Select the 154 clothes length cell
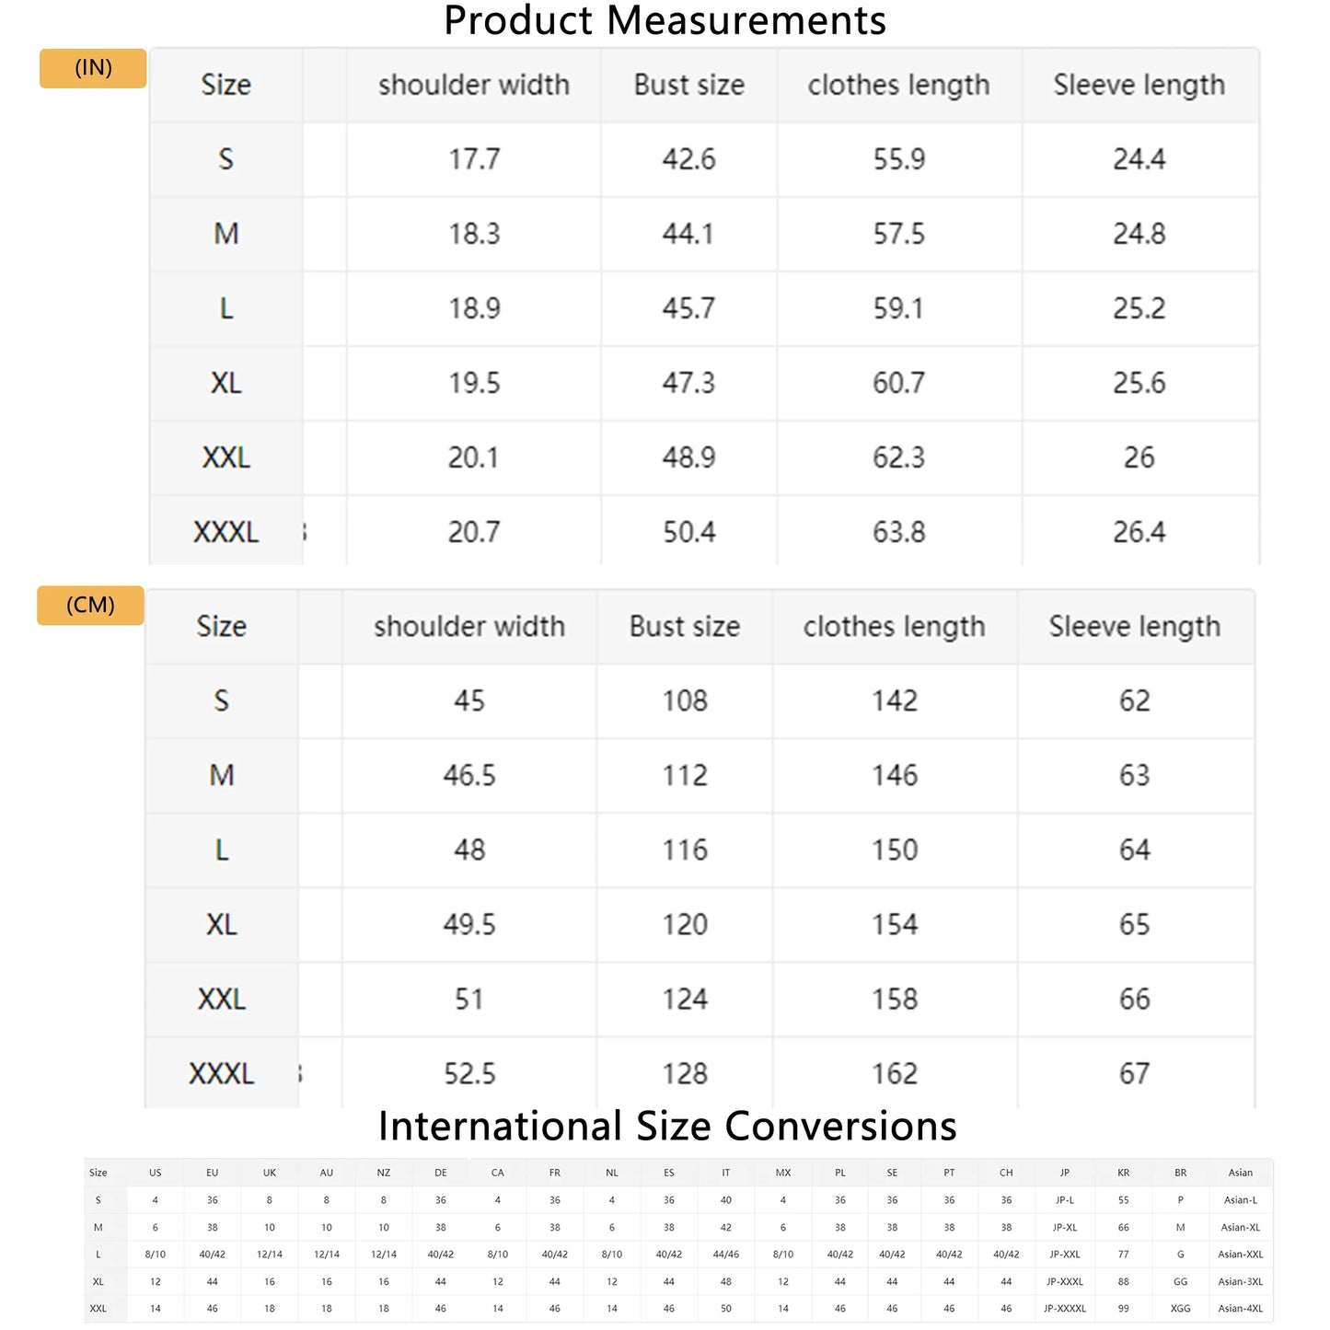The height and width of the screenshot is (1330, 1330). point(895,924)
